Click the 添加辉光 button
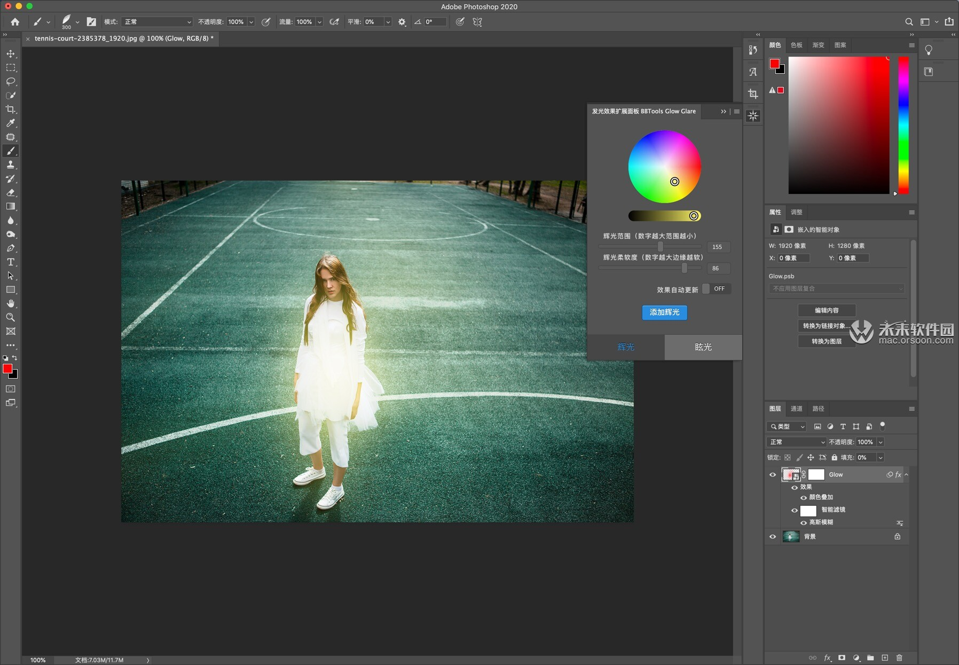 (664, 312)
